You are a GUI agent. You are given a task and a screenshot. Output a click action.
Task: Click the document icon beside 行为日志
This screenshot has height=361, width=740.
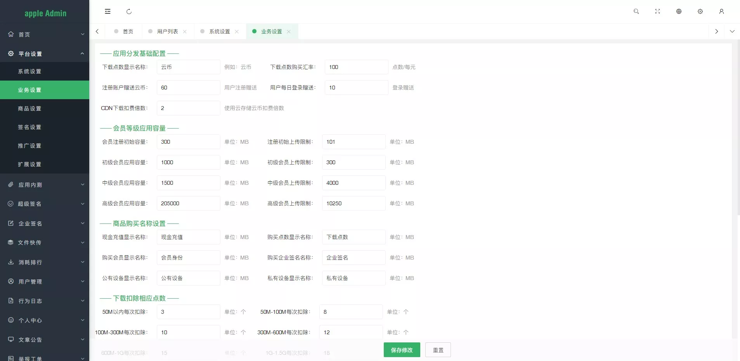tap(11, 301)
